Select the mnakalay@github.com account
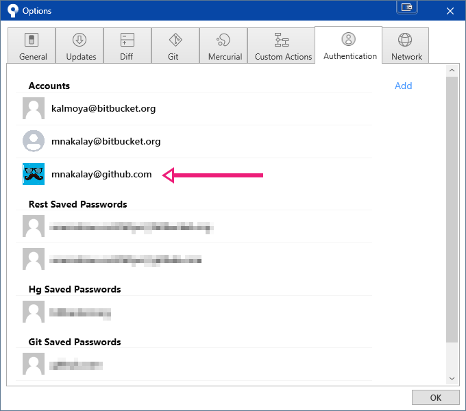466x411 pixels. (x=194, y=174)
